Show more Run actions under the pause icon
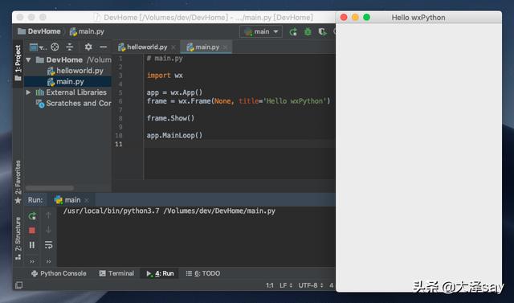514x303 pixels. 32,261
